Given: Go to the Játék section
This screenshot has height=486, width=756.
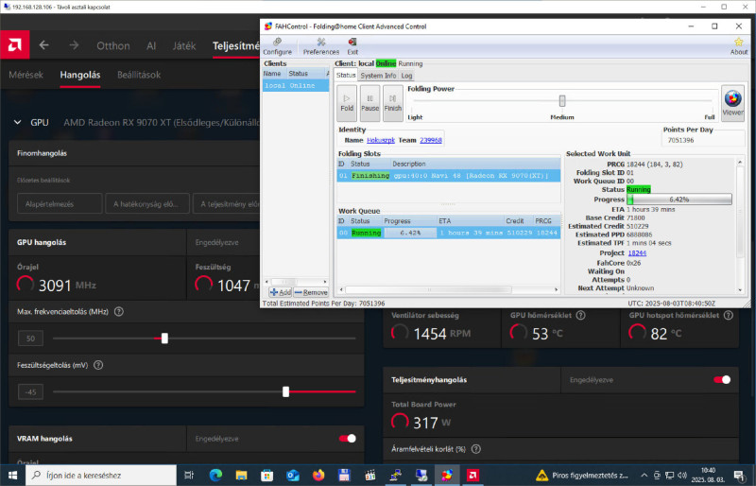Looking at the screenshot, I should (x=184, y=45).
